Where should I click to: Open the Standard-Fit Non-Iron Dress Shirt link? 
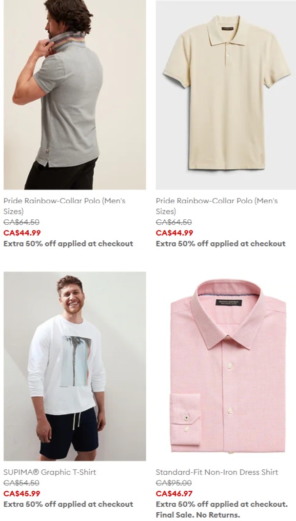[x=217, y=472]
